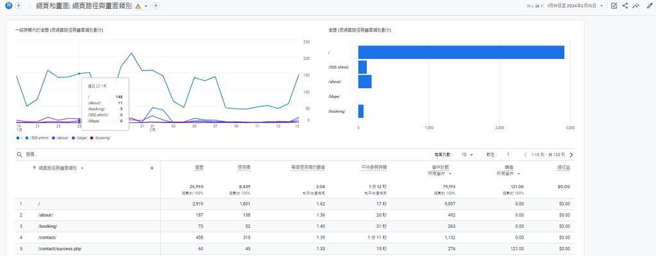Viewport: 656px width, 256px height.
Task: Sort table by the Views column header
Action: pos(199,167)
